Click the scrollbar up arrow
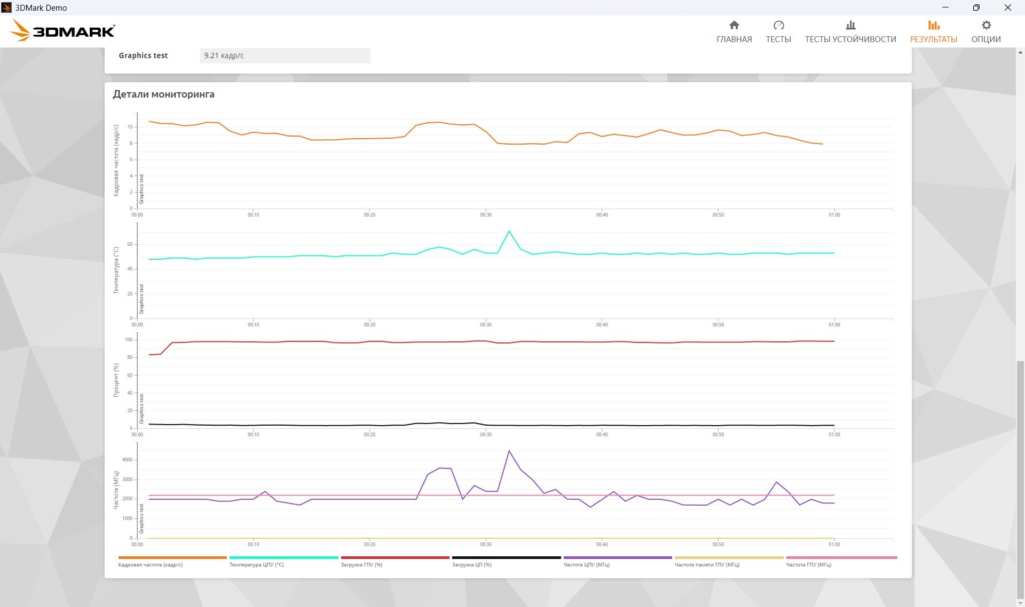Image resolution: width=1025 pixels, height=607 pixels. [1020, 52]
